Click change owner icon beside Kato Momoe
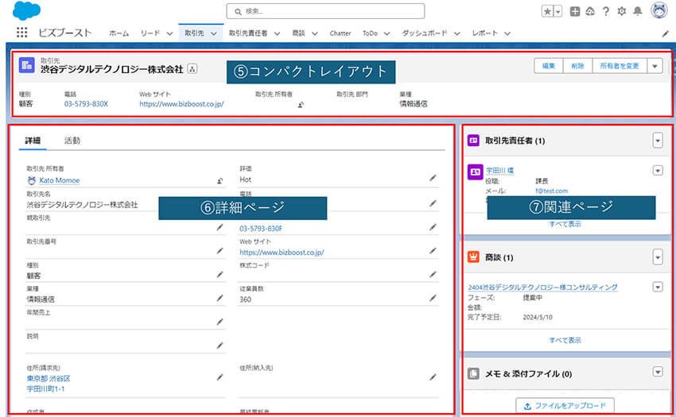 [220, 181]
